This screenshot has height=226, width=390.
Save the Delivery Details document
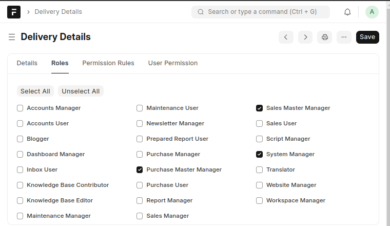pyautogui.click(x=367, y=37)
